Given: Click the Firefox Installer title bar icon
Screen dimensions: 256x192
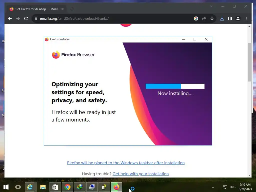Looking at the screenshot, I should (x=47, y=39).
